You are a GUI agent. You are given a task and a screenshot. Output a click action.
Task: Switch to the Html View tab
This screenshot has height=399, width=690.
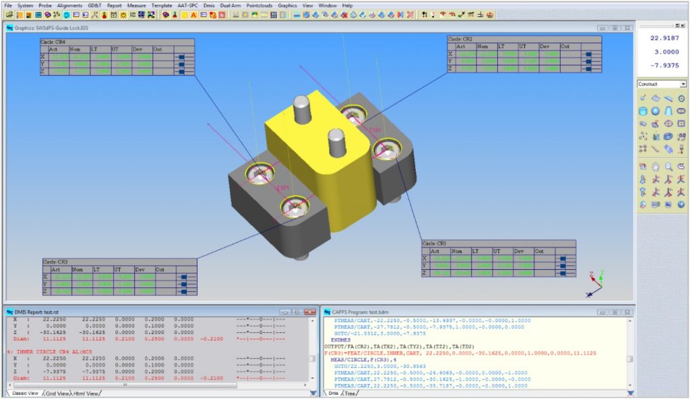click(85, 394)
